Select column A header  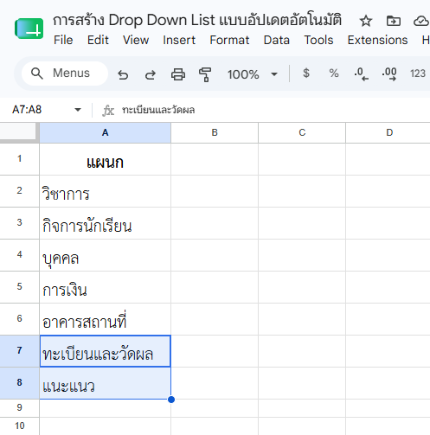[106, 132]
